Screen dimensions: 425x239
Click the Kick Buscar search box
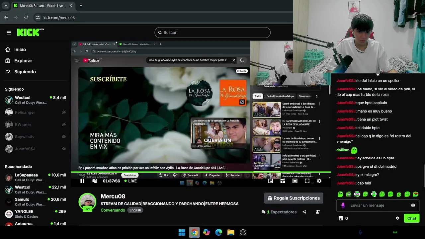[x=212, y=33]
